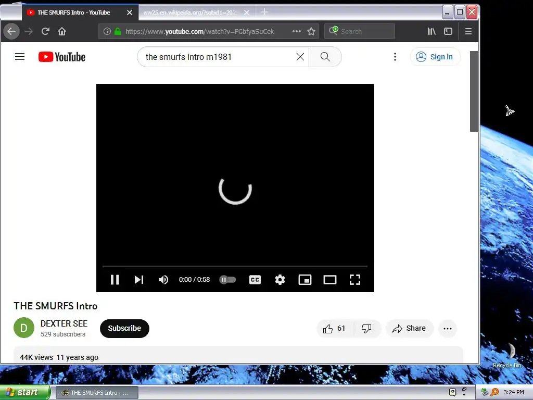This screenshot has height=400, width=533.
Task: Open Recycle Bin on desktop
Action: pyautogui.click(x=507, y=355)
